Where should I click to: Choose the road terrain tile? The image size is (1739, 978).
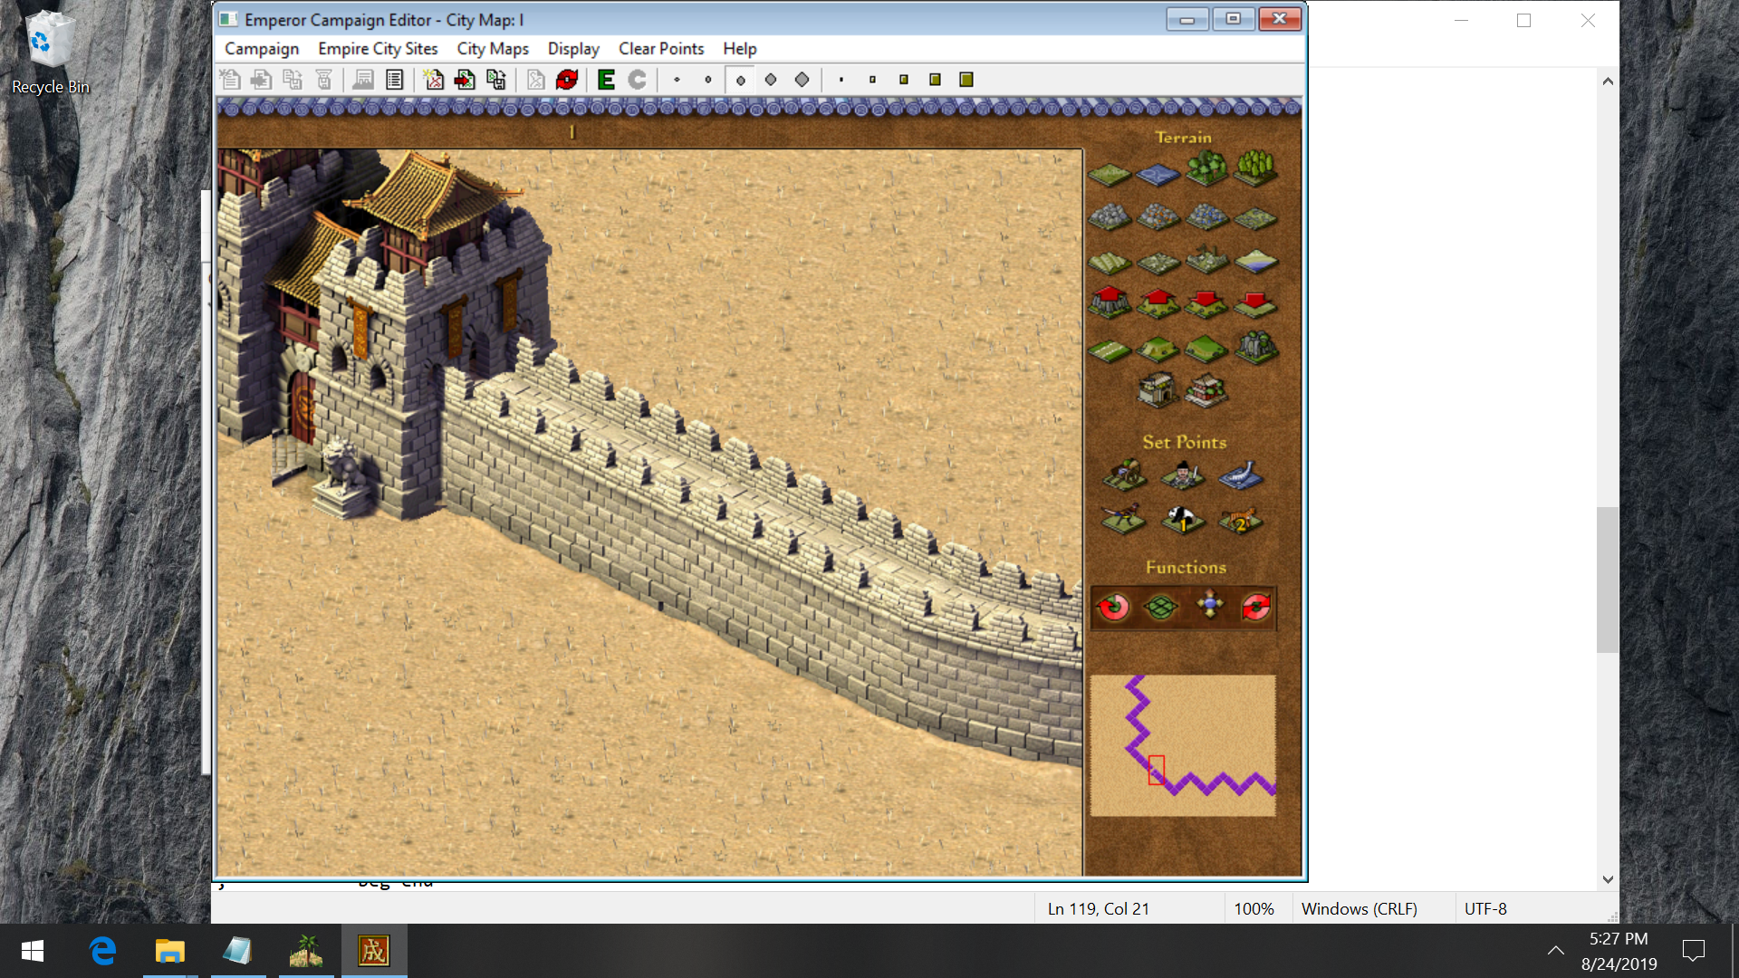[1110, 350]
